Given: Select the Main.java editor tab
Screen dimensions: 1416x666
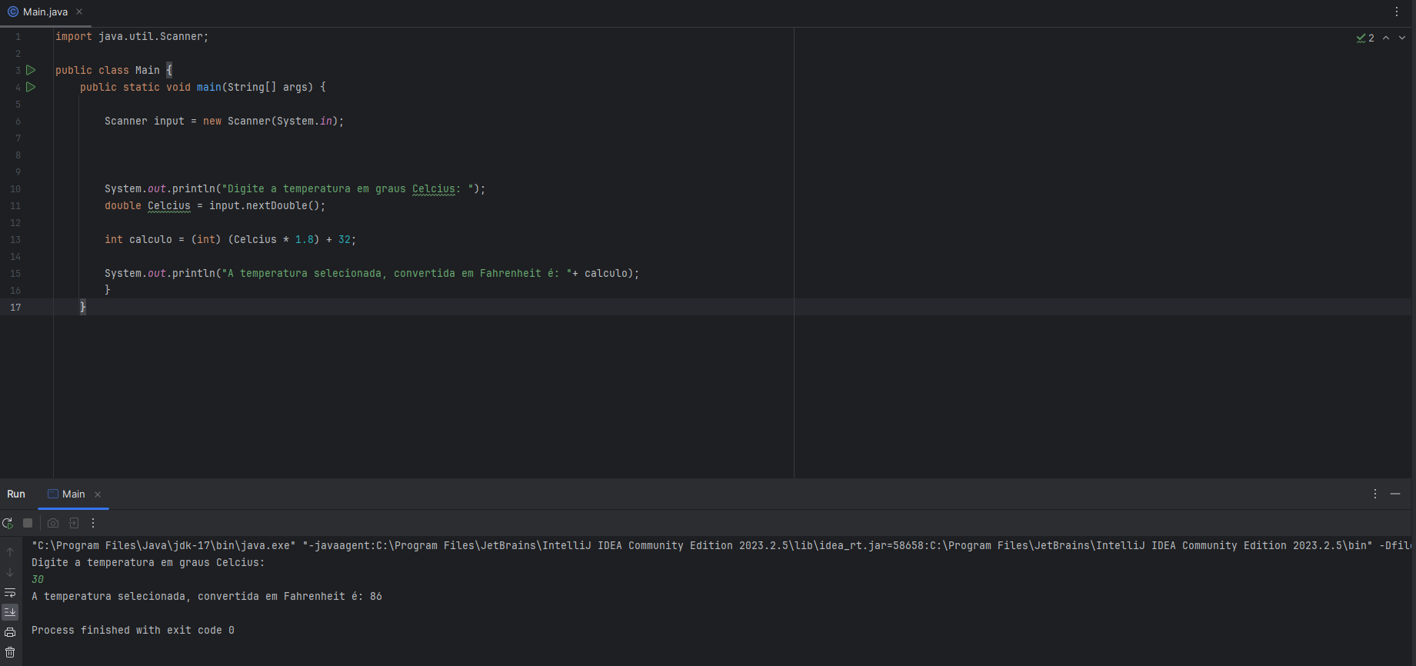Looking at the screenshot, I should 45,12.
